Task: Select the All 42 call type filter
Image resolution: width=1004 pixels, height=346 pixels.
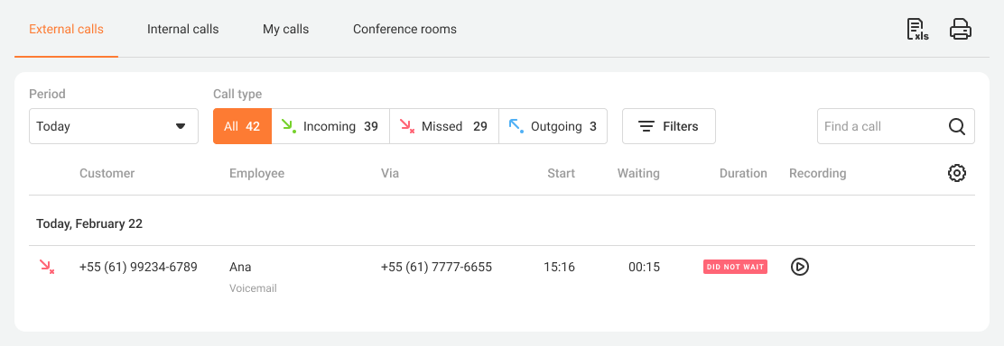Action: (x=243, y=126)
